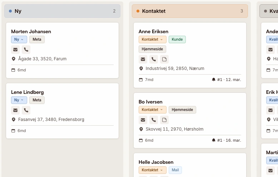Click 6md age on Bo Iversen card
The image size is (278, 177).
(149, 140)
